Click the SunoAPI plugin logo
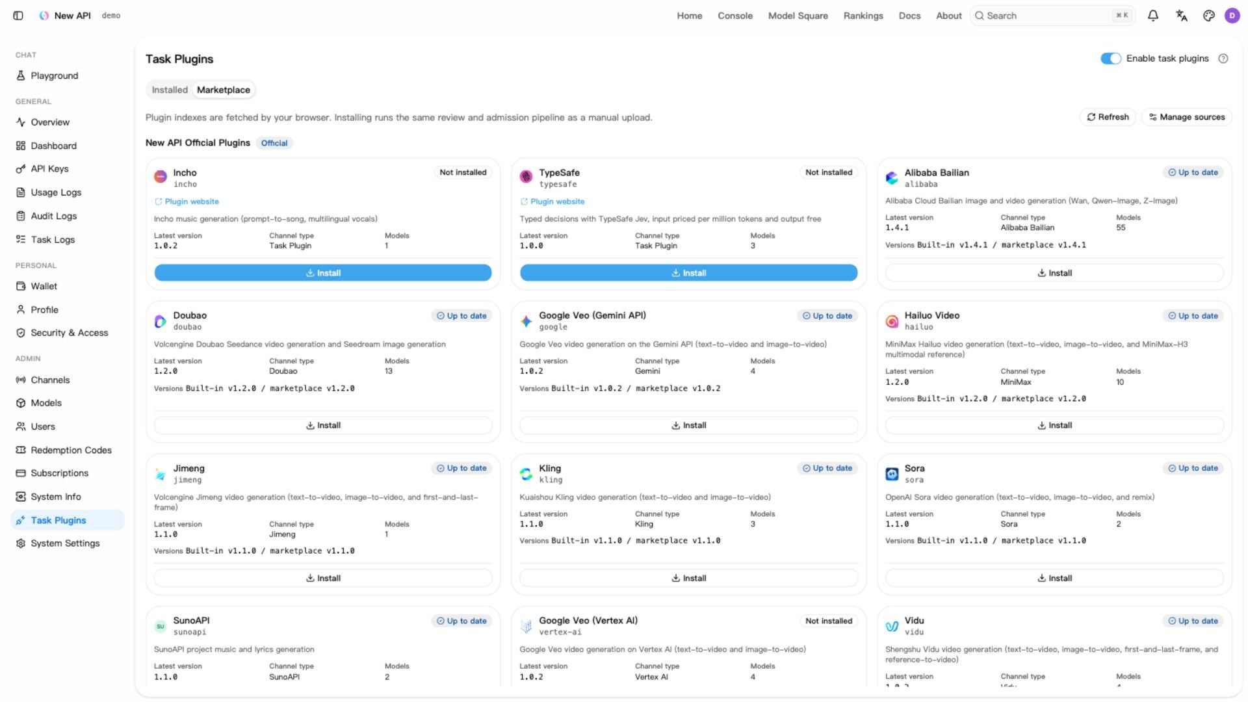Screen dimensions: 1248x702 161,626
